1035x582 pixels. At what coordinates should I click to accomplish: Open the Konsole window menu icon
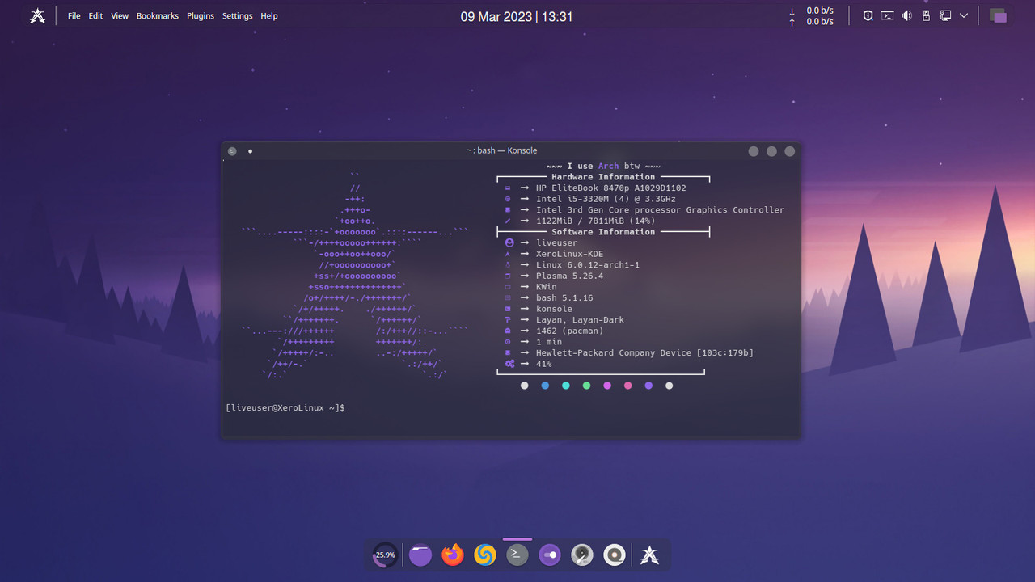pos(232,151)
